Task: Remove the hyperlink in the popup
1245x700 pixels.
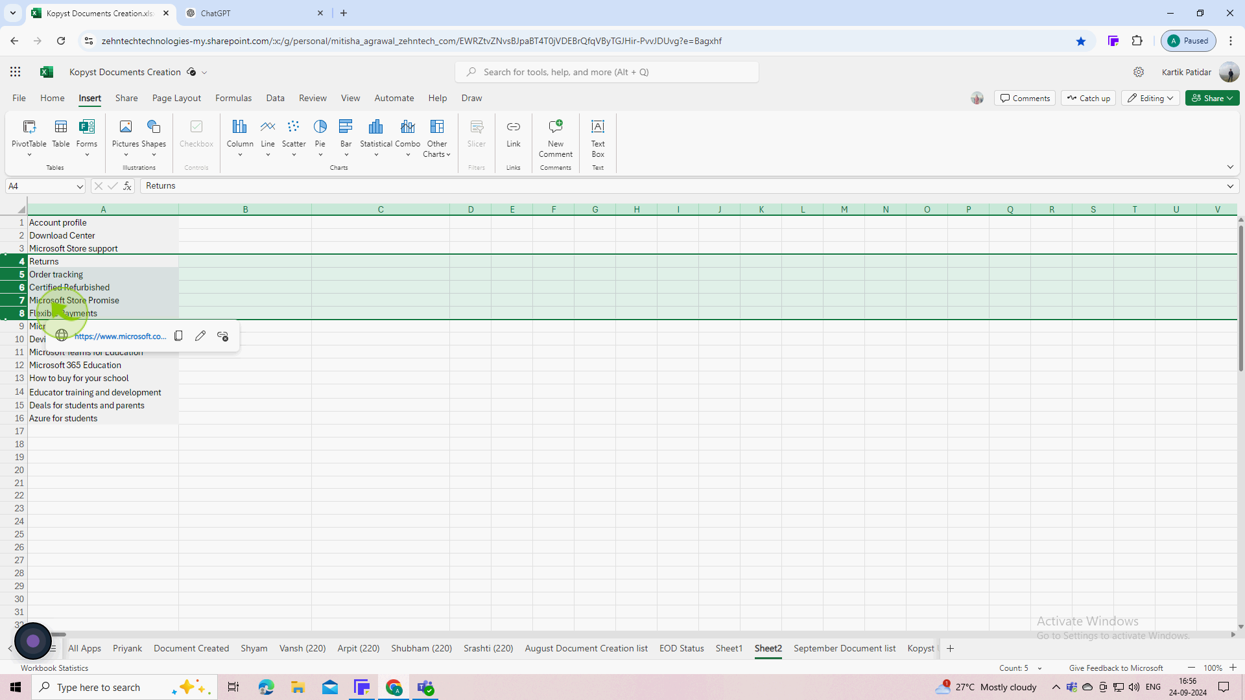Action: (x=222, y=336)
